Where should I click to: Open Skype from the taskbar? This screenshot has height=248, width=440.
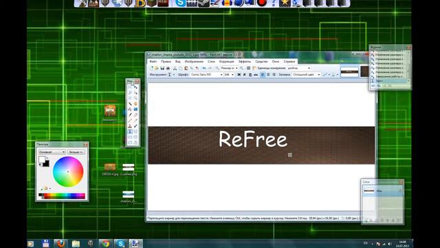point(121,243)
